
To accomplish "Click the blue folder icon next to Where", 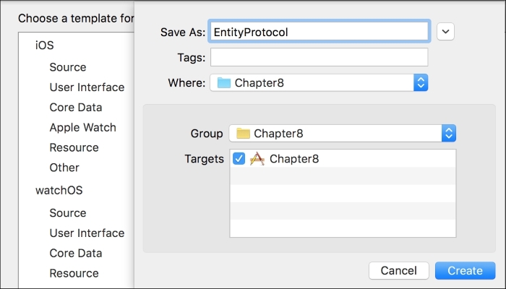I will pyautogui.click(x=224, y=83).
